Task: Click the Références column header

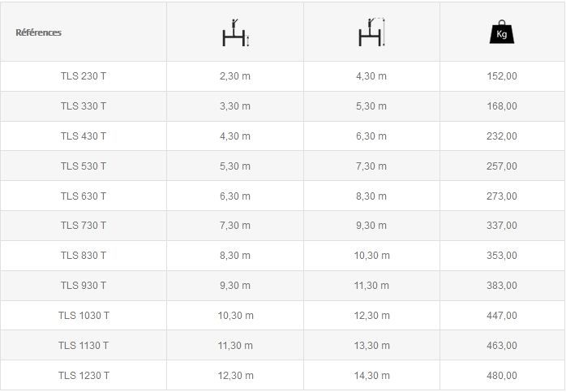Action: [38, 32]
